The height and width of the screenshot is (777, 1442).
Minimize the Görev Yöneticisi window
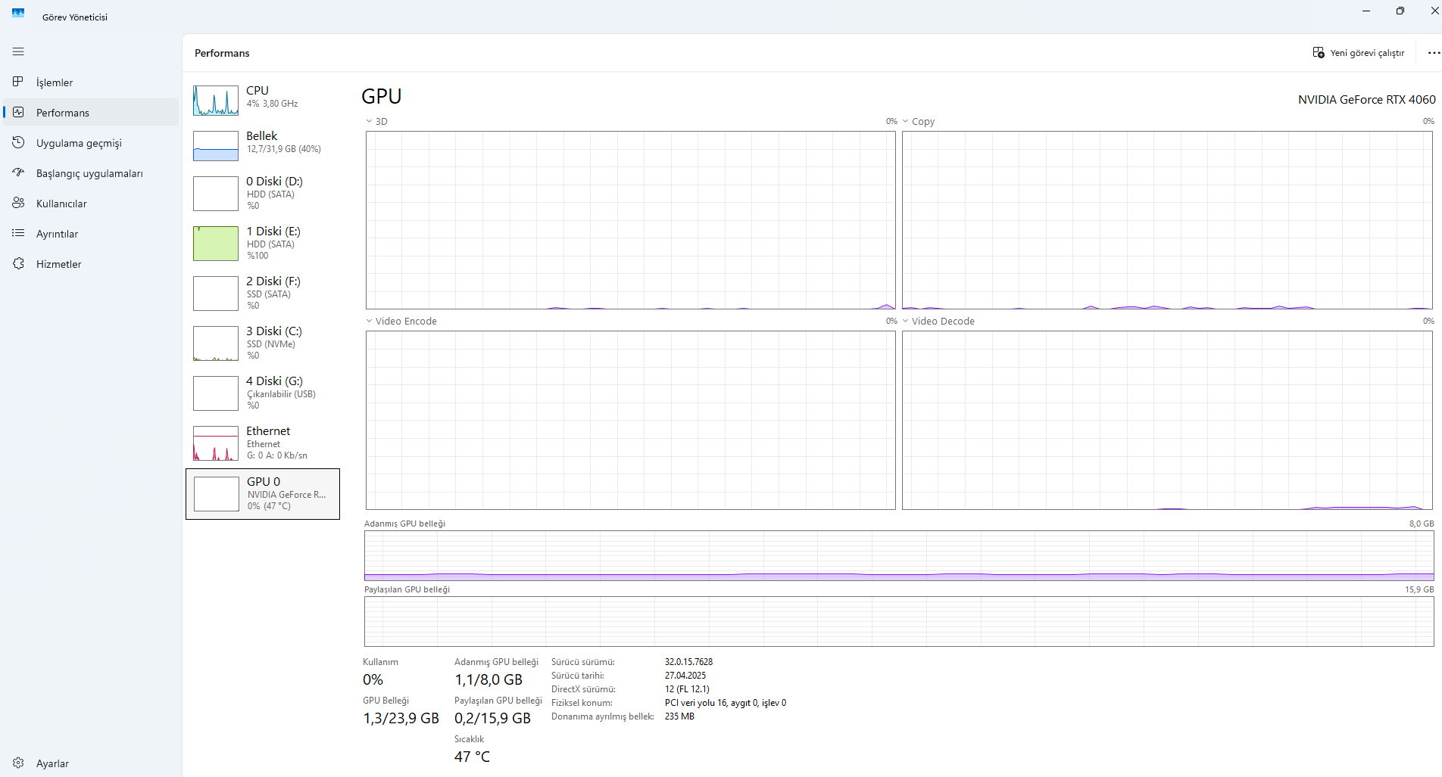click(1366, 11)
